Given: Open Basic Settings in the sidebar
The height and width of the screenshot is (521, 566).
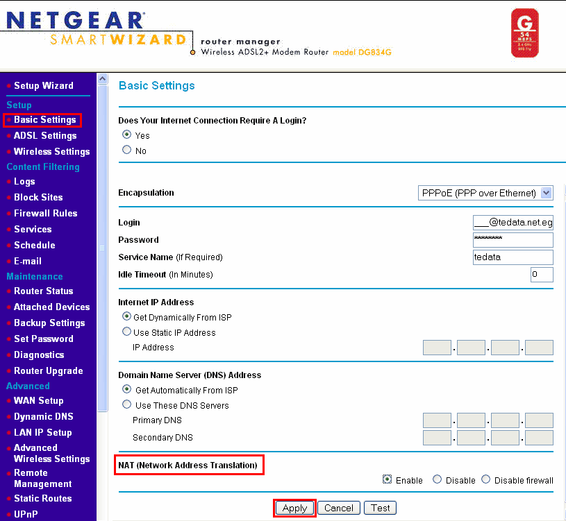Looking at the screenshot, I should click(x=44, y=120).
